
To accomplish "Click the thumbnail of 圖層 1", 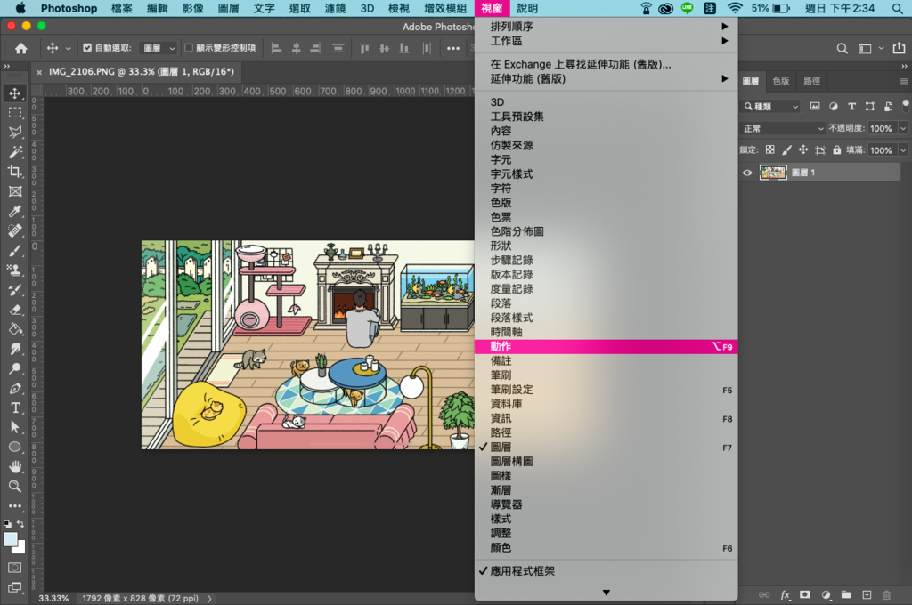I will click(x=773, y=173).
